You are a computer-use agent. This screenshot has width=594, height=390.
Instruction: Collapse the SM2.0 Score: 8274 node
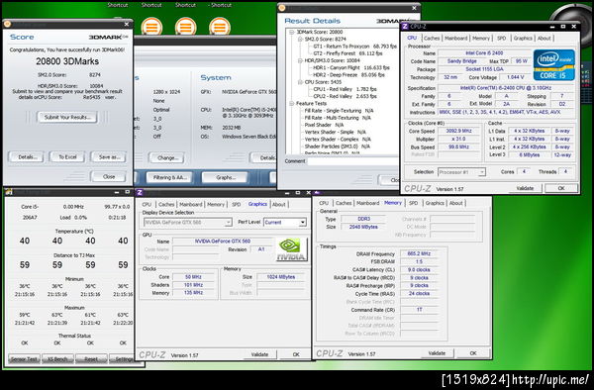tap(300, 39)
